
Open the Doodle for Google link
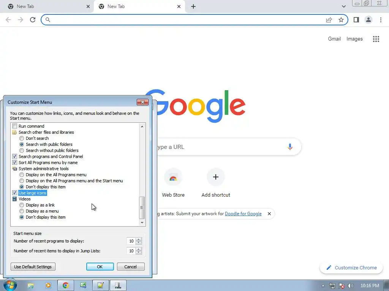(x=243, y=214)
